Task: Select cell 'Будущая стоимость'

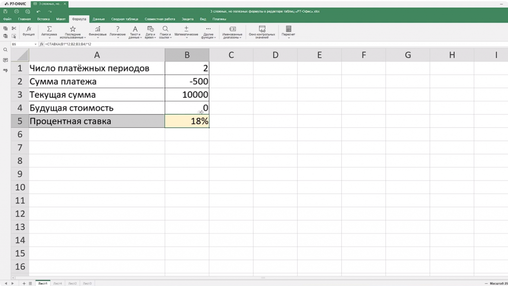Action: click(x=97, y=108)
